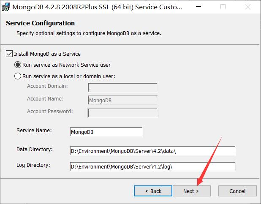This screenshot has width=261, height=204.
Task: Click the Account Password field
Action: pos(123,113)
